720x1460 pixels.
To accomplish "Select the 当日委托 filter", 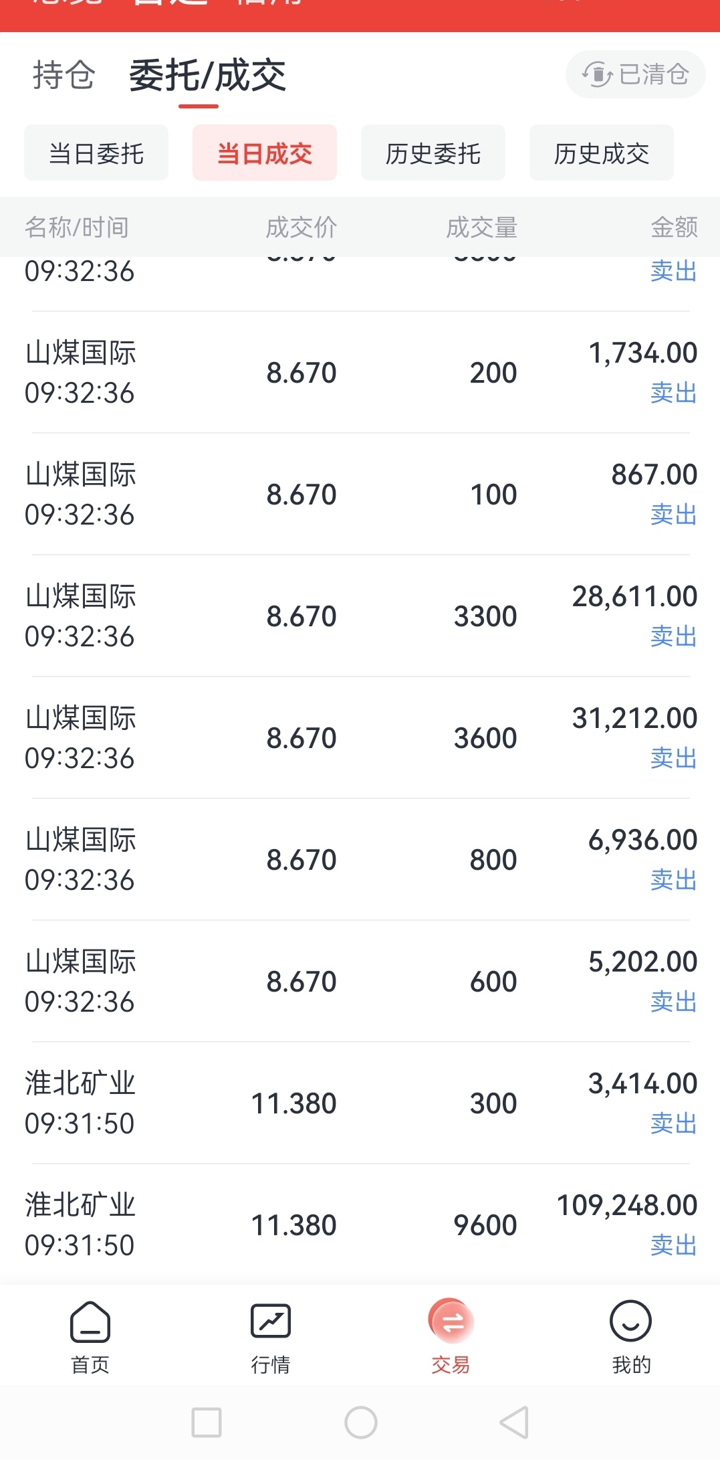I will click(96, 153).
